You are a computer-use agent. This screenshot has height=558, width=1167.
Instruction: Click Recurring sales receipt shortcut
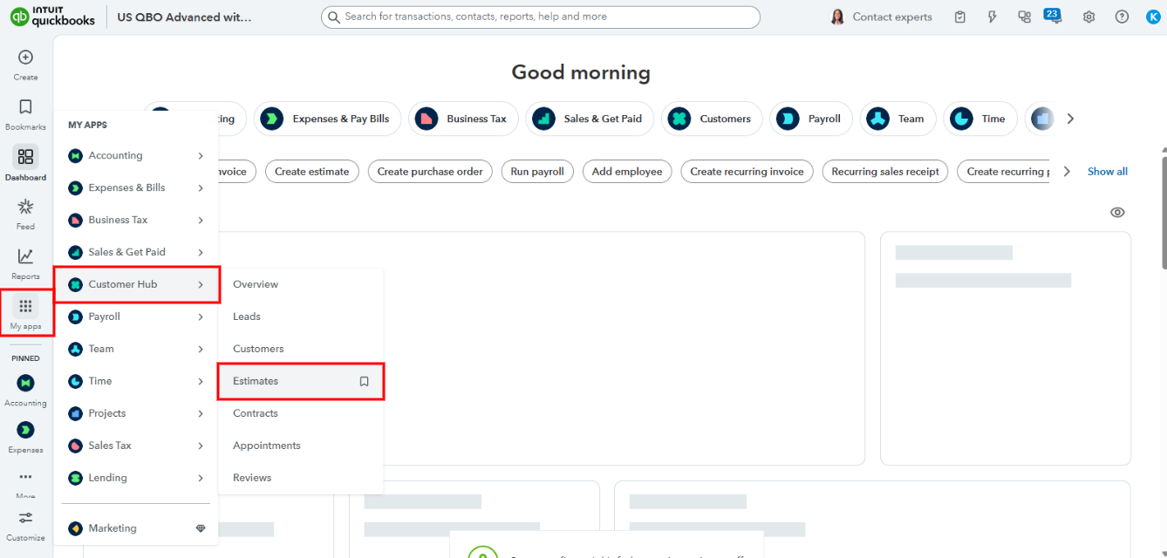[885, 172]
